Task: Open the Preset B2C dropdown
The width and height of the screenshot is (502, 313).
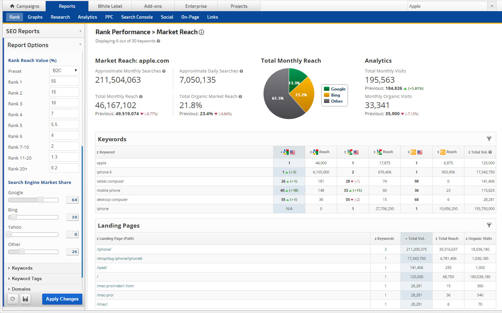Action: pos(64,70)
